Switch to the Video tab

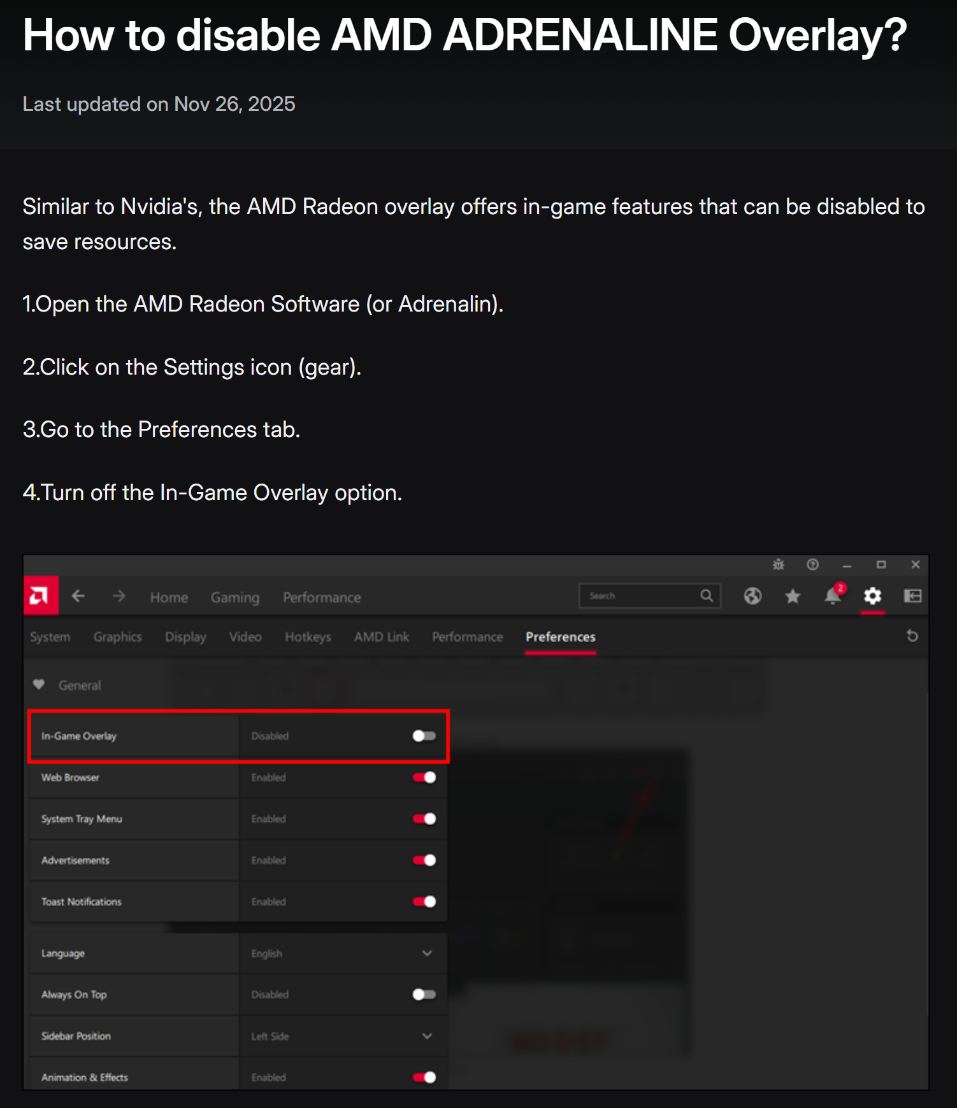pos(245,637)
